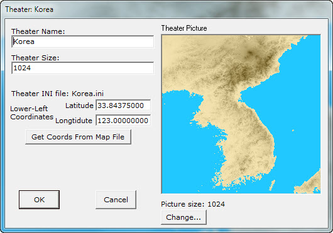Click the 'Lower-Left Coordinates' label

click(31, 112)
